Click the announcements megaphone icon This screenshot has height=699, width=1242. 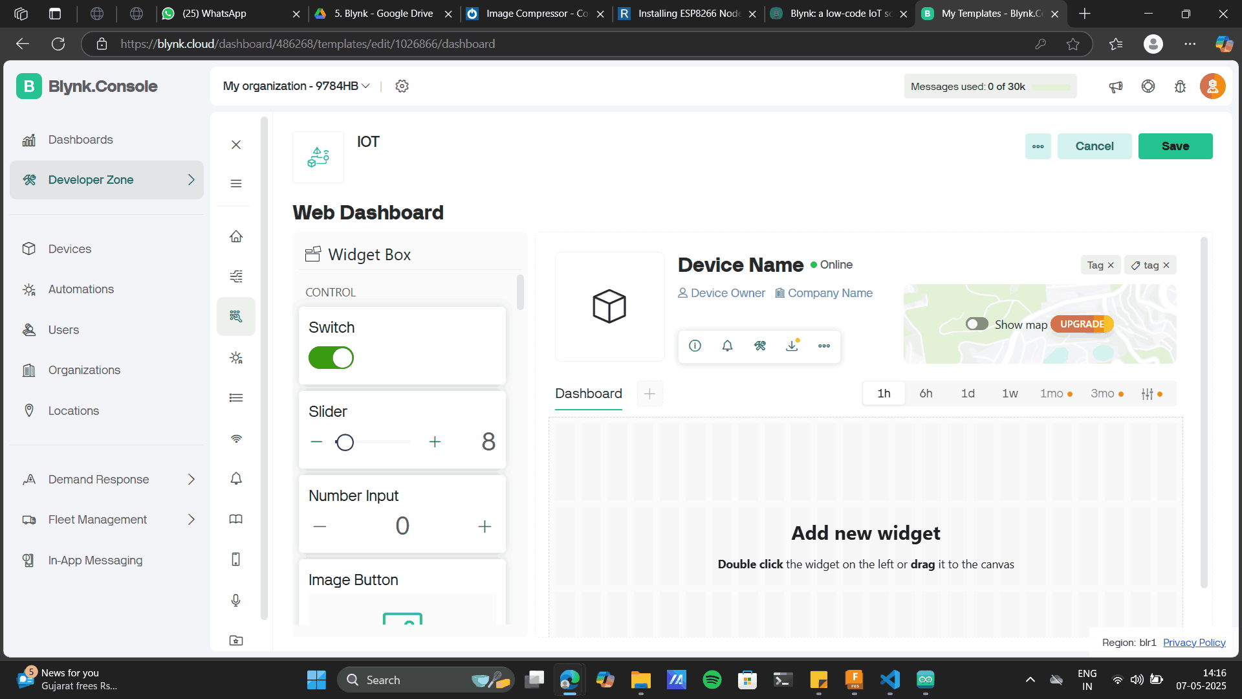coord(1116,86)
